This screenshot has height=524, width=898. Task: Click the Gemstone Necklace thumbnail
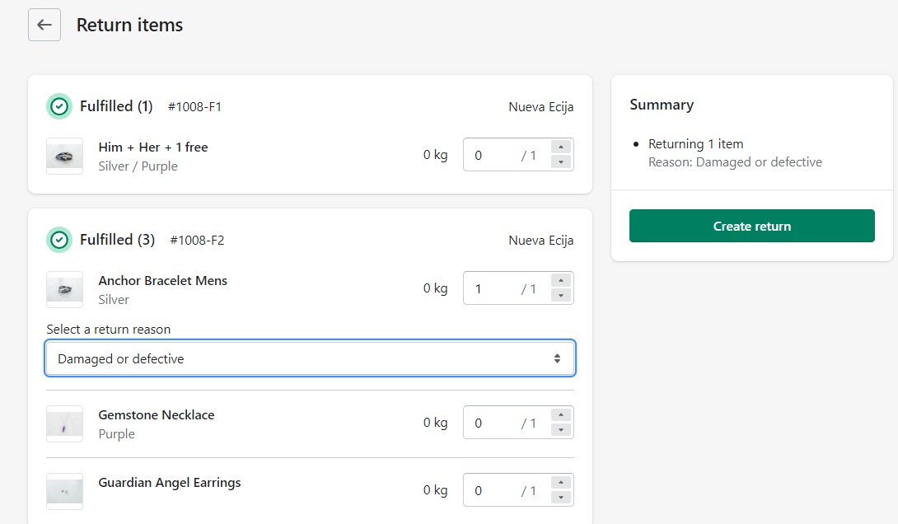pos(64,423)
